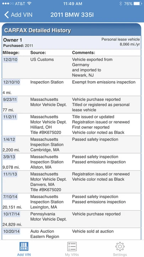Image resolution: width=144 pixels, height=257 pixels.
Task: Tap the 11:49 AM clock in status bar
Action: 73,4
